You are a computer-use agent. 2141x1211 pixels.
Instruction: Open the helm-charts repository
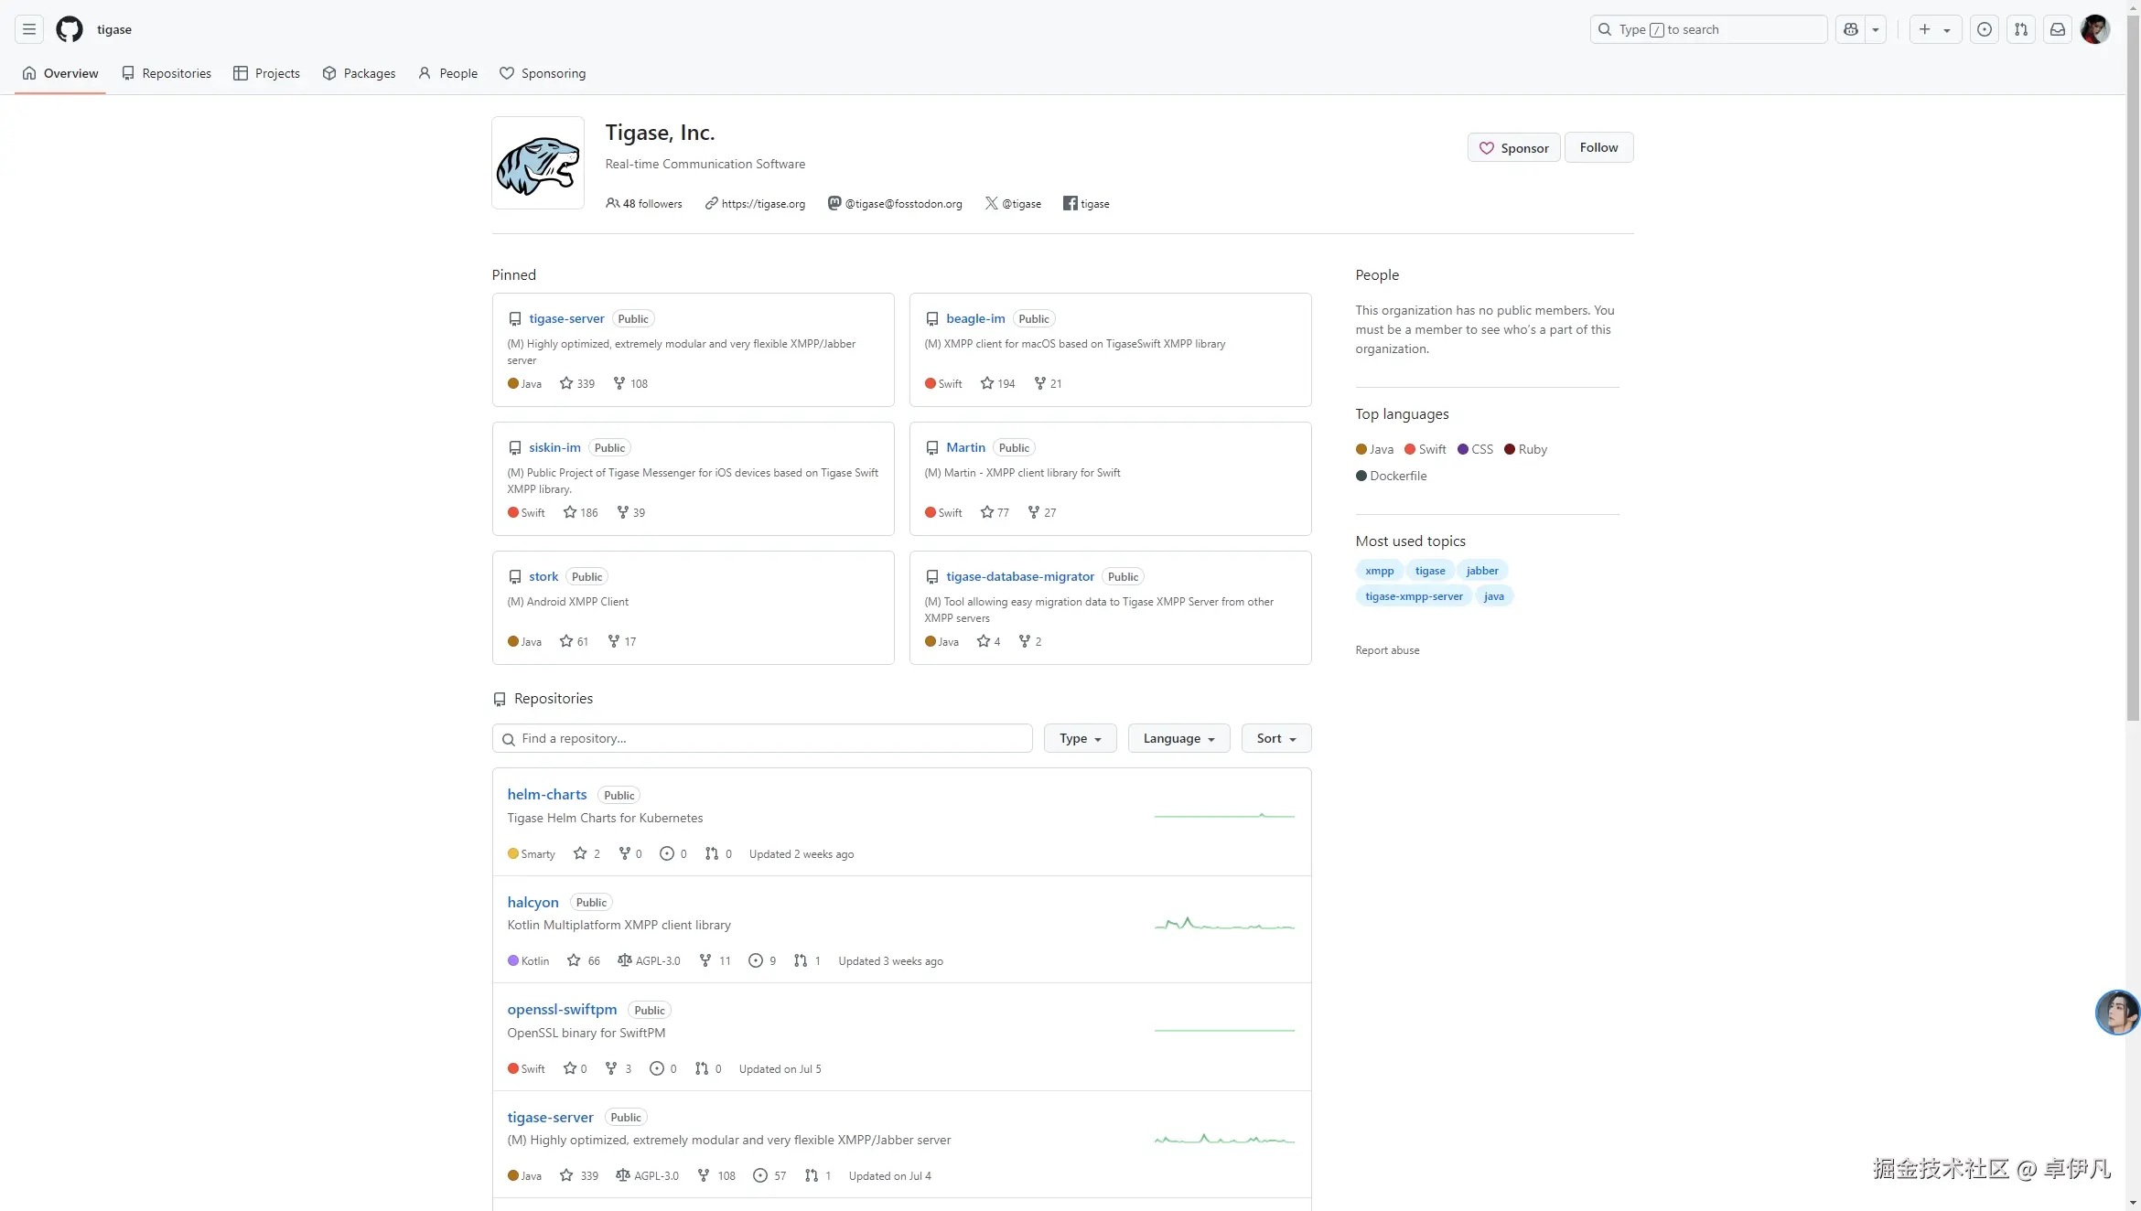click(x=547, y=794)
